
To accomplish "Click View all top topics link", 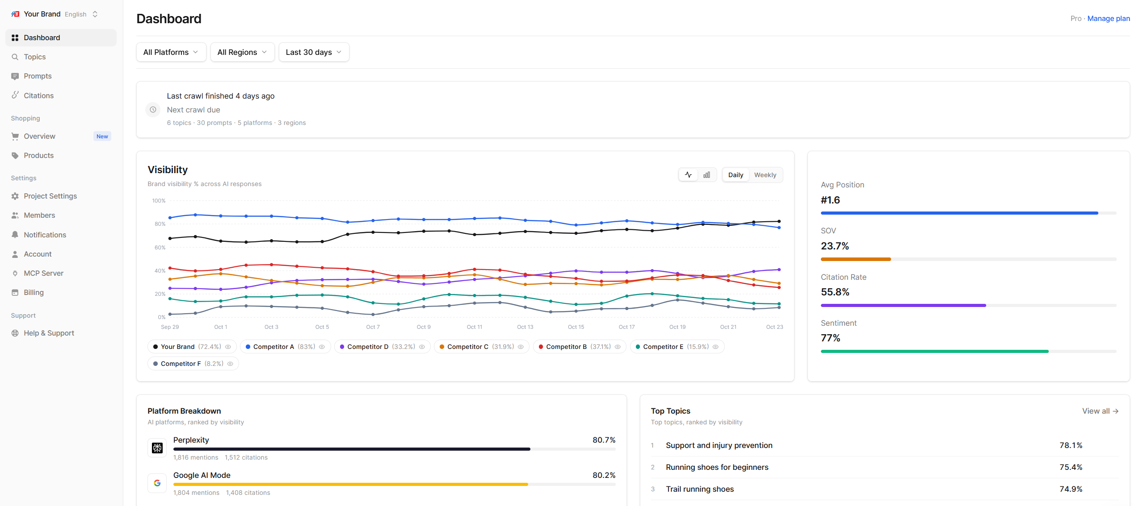I will point(1100,411).
